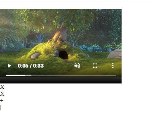Click the plus sign under the X characters
The width and height of the screenshot is (153, 123).
[x=2, y=101]
